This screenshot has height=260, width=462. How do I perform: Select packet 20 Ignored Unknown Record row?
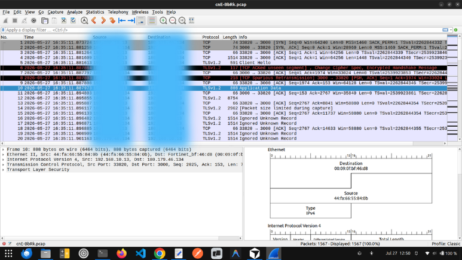pos(224,139)
